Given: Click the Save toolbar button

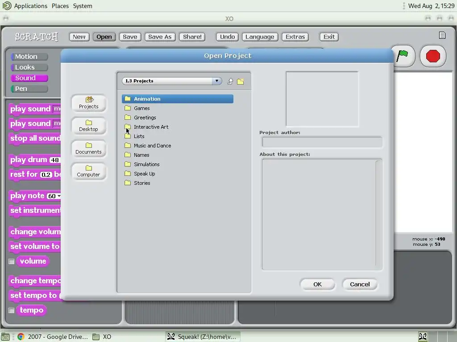Looking at the screenshot, I should point(130,37).
